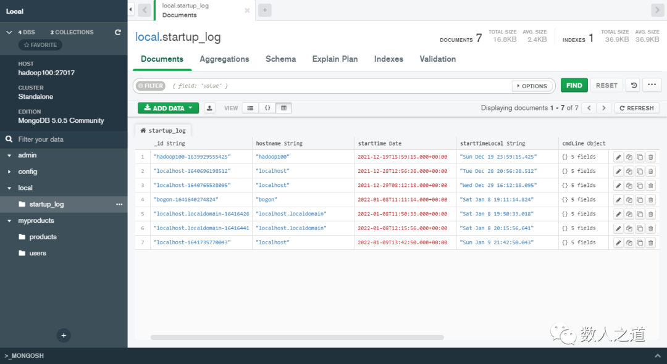Screen dimensions: 667x364
Task: Open query history with clock icon
Action: click(x=633, y=85)
